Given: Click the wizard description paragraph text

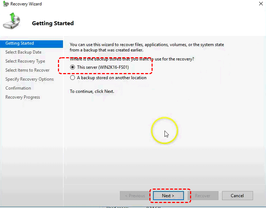Looking at the screenshot, I should pyautogui.click(x=146, y=48).
